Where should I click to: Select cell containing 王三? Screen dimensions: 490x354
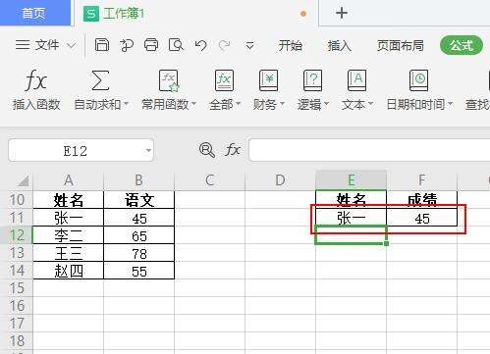point(68,253)
